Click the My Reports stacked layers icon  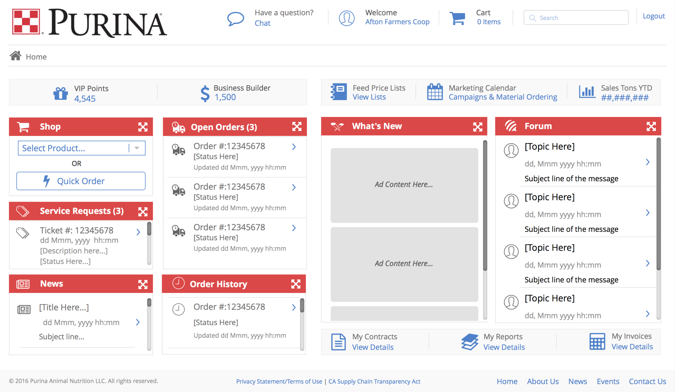[x=470, y=342]
